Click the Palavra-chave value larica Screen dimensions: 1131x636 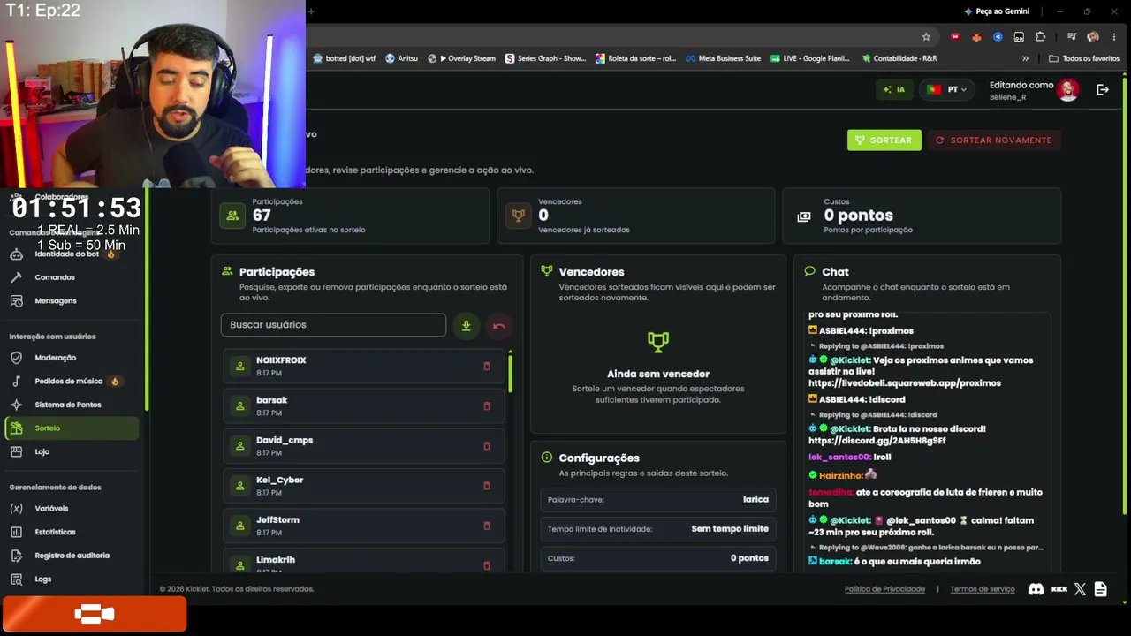[x=755, y=499]
